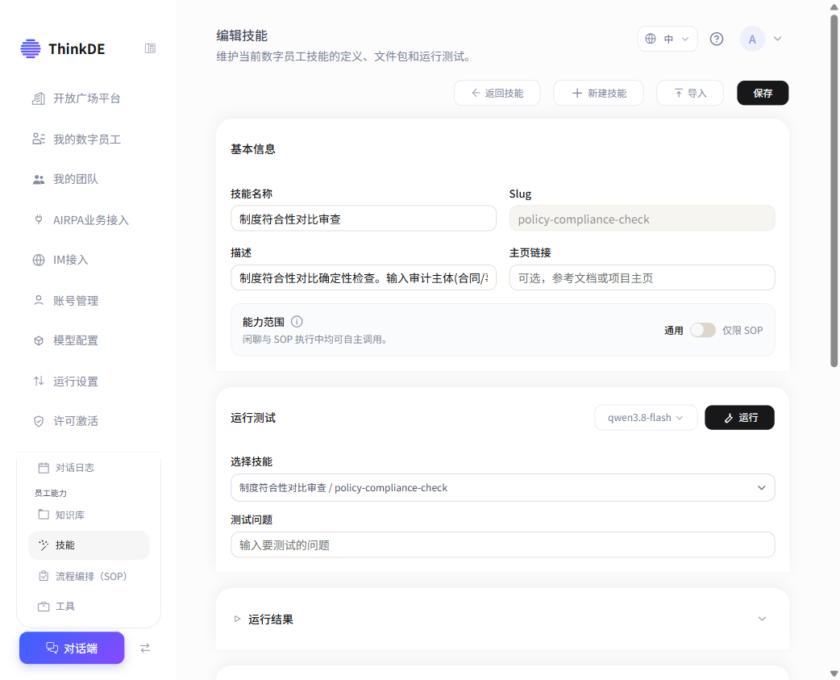Click the IM接入 globe icon
This screenshot has height=680, width=840.
point(39,260)
